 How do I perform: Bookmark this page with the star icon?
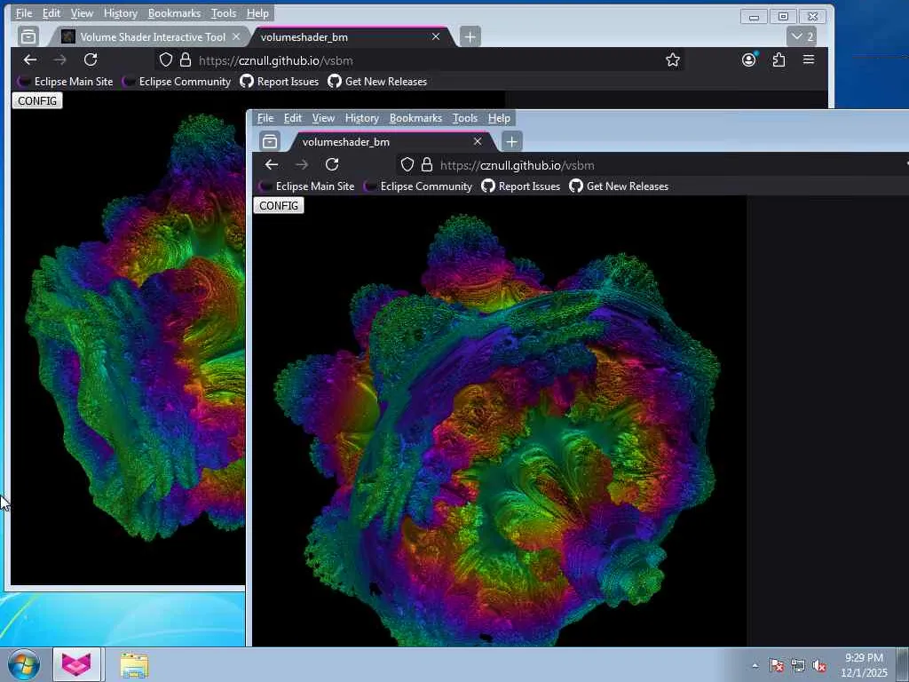673,59
